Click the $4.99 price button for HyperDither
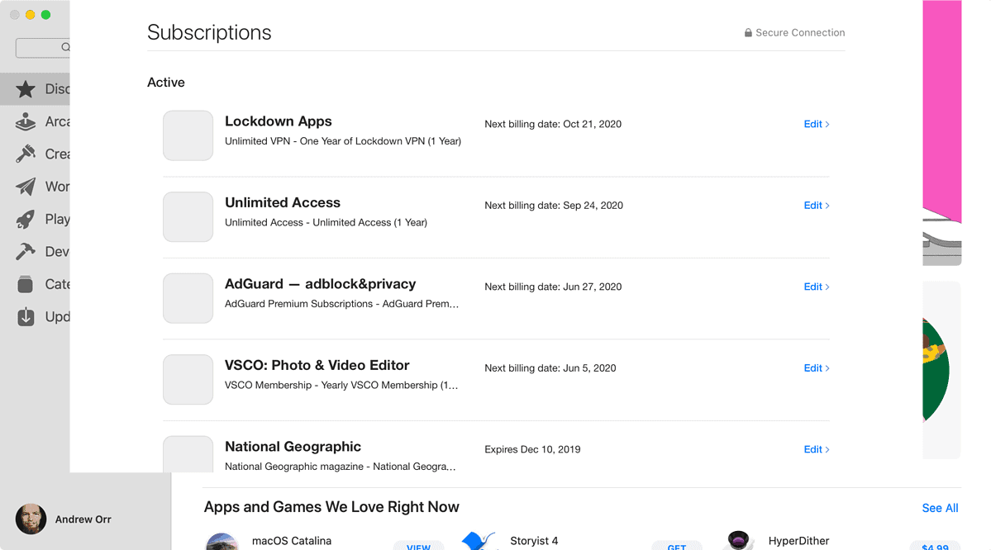 pos(934,546)
